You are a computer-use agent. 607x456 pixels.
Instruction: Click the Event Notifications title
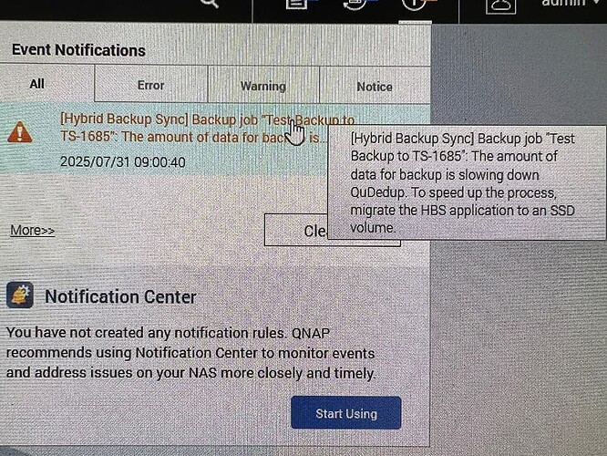click(x=78, y=50)
